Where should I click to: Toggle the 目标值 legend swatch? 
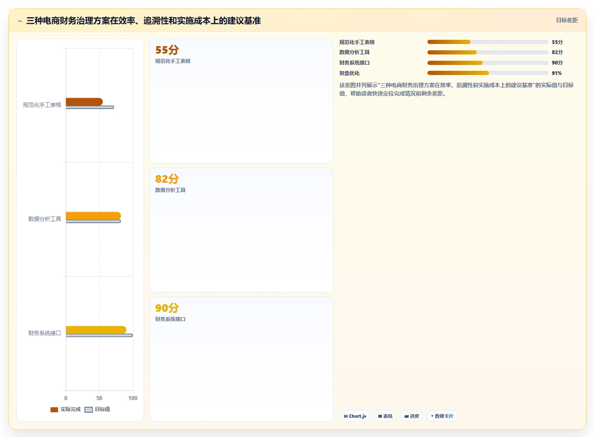pos(88,410)
